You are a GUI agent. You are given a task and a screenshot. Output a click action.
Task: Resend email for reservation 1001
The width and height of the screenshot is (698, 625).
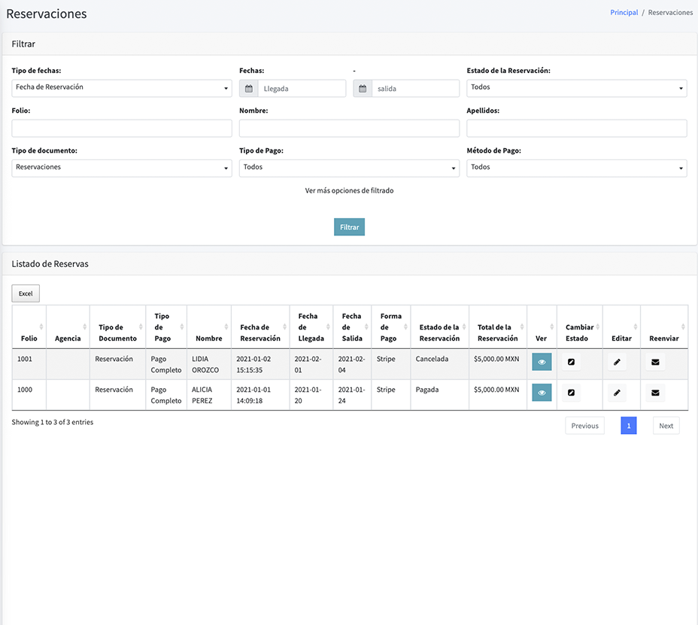tap(655, 362)
